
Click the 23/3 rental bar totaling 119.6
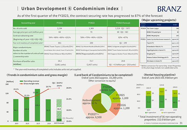point(162,98)
